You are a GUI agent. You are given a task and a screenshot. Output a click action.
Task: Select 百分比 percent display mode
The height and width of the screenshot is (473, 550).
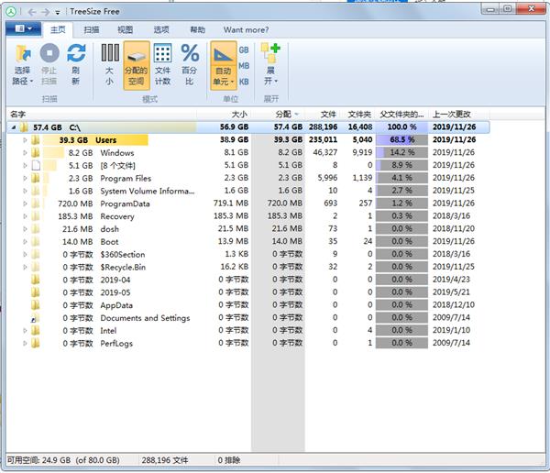(189, 62)
